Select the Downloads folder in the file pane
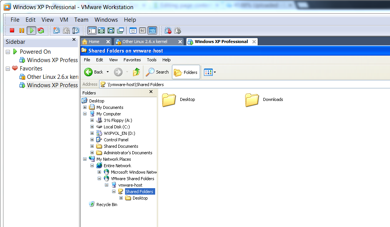Viewport: 390px width, 227px height. click(264, 99)
